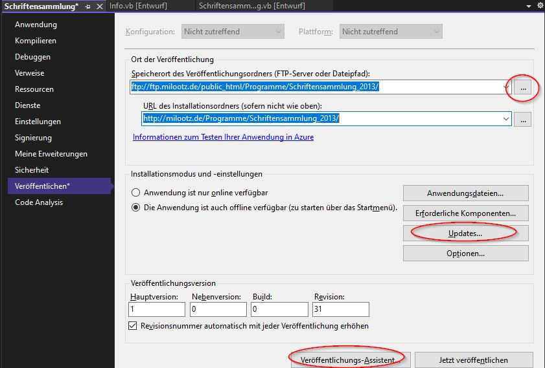Image resolution: width=545 pixels, height=368 pixels.
Task: Go to the Signierung settings page
Action: pos(34,138)
